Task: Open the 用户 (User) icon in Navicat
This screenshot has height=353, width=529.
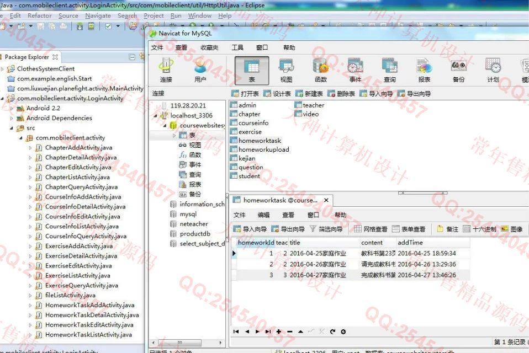Action: click(200, 71)
